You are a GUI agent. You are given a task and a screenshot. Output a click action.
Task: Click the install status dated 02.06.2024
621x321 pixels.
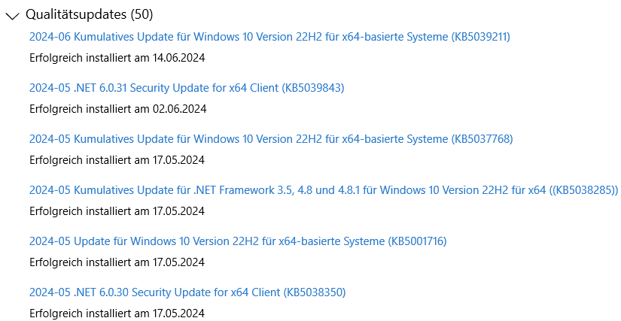[x=118, y=109]
